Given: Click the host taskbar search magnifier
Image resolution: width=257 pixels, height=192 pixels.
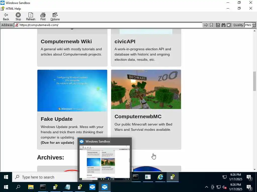Looking at the screenshot, I should (18, 187).
